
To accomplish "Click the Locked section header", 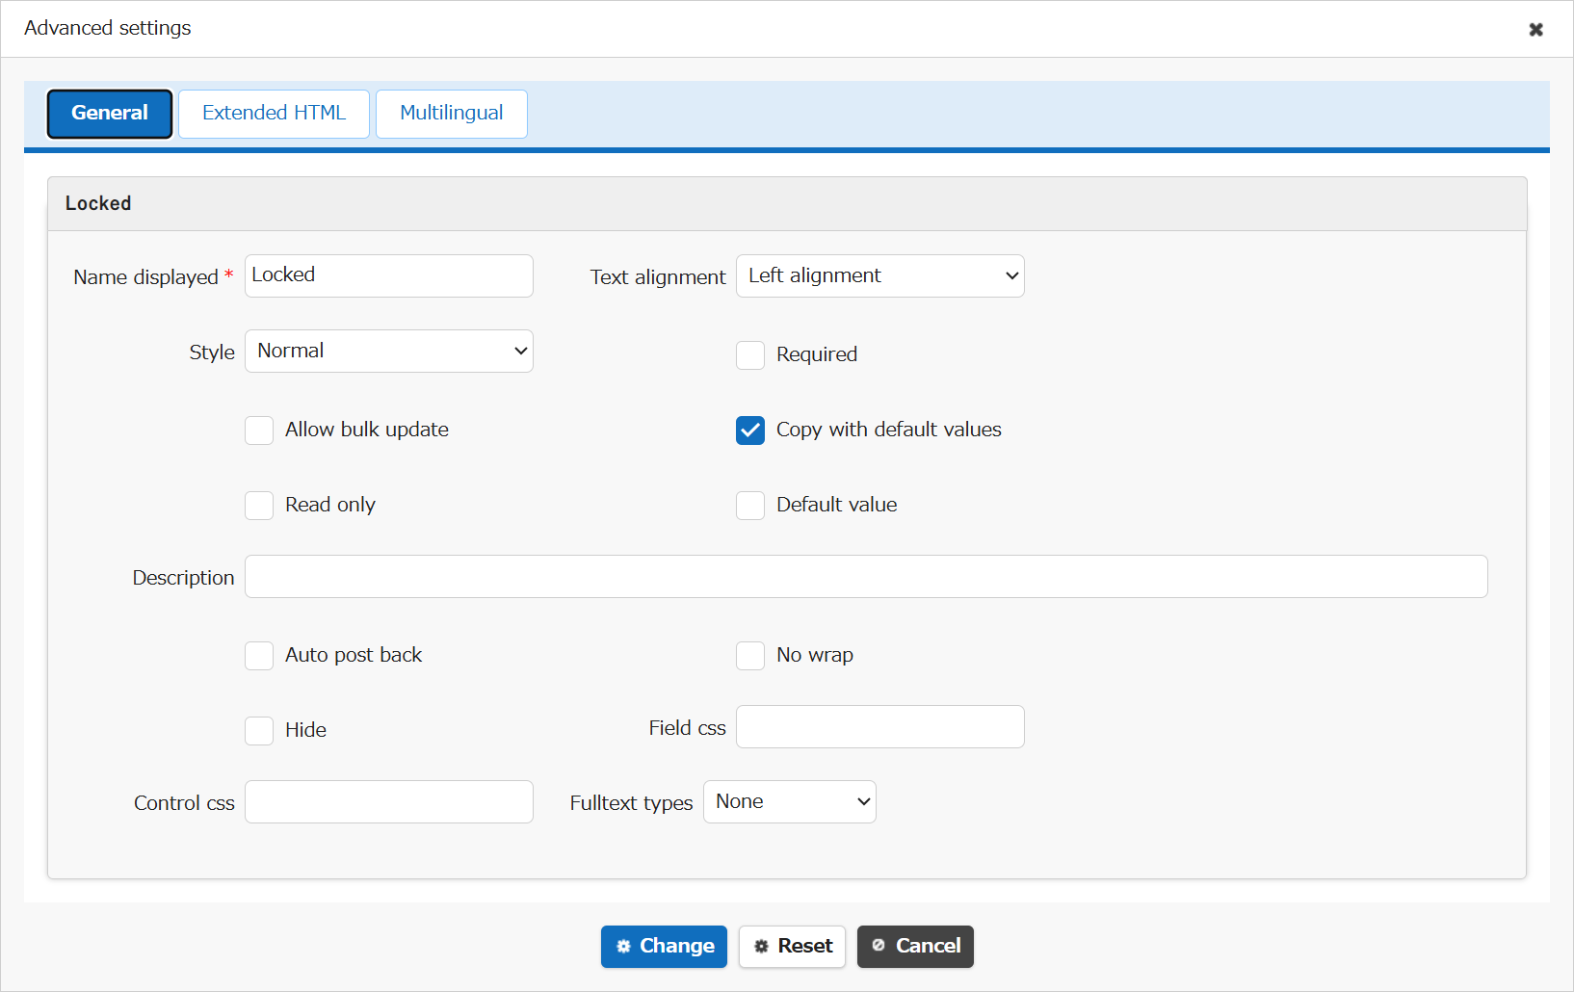I will pos(787,203).
